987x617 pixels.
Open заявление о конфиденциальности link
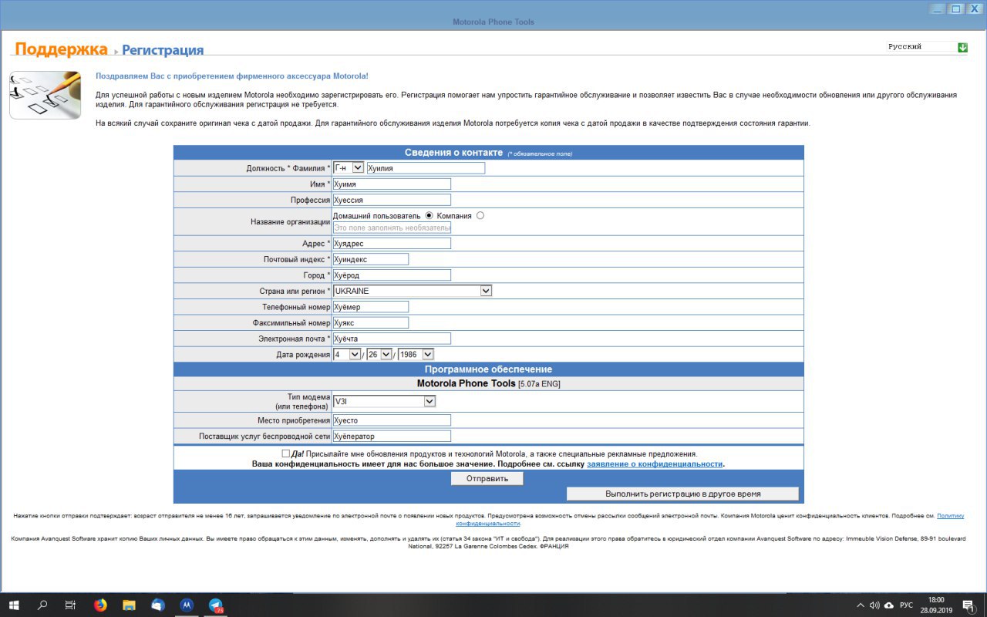(655, 464)
